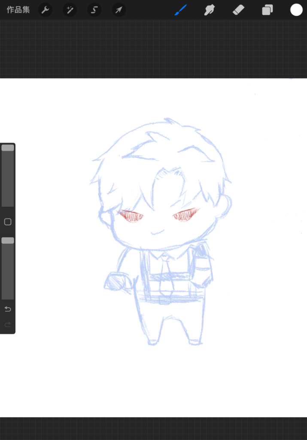
Task: Tap the square modify button in sidebar
Action: click(x=8, y=222)
